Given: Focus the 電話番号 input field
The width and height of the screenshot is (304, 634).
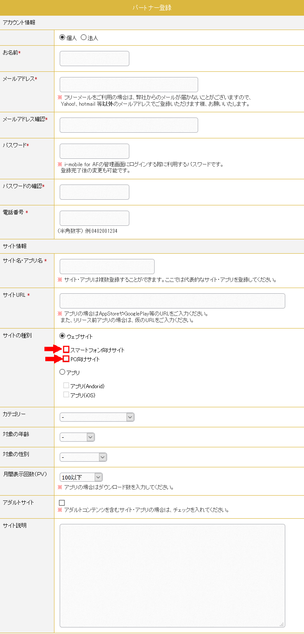Looking at the screenshot, I should 95,218.
